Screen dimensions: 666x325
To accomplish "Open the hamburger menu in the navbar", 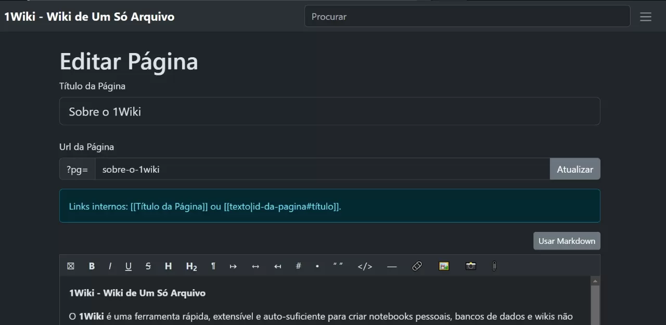I will point(646,17).
